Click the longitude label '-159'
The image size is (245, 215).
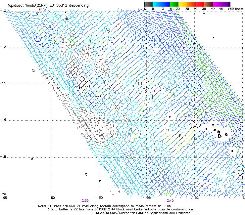click(x=99, y=198)
